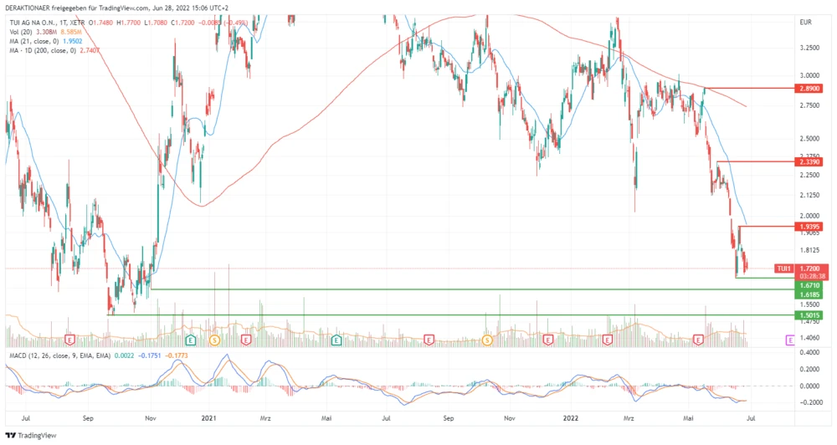
Task: Click the 2022 label on time axis
Action: coord(571,418)
